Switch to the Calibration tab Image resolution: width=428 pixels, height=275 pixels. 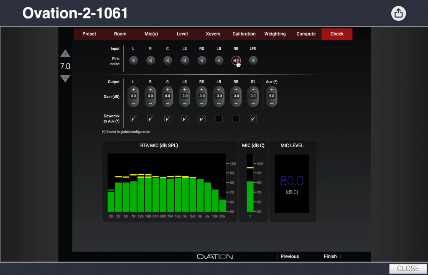[x=244, y=34]
